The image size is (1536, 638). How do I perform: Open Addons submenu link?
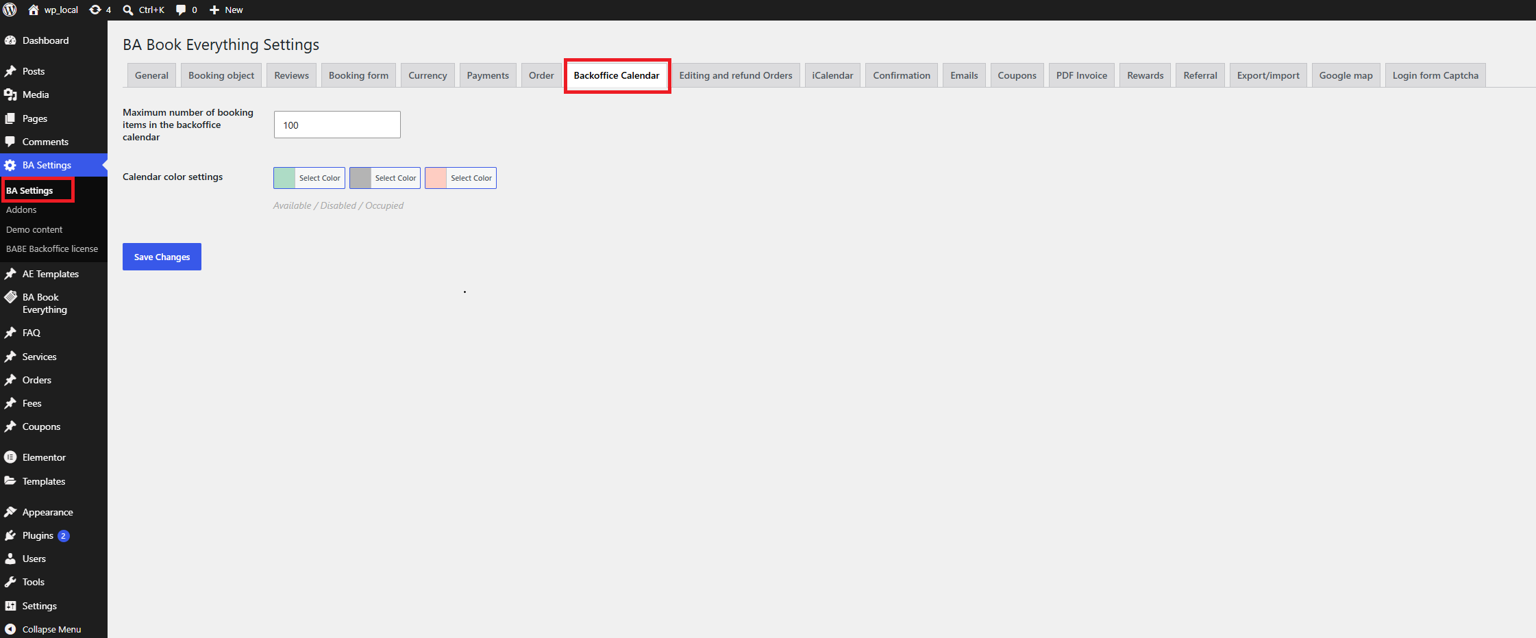click(x=21, y=210)
